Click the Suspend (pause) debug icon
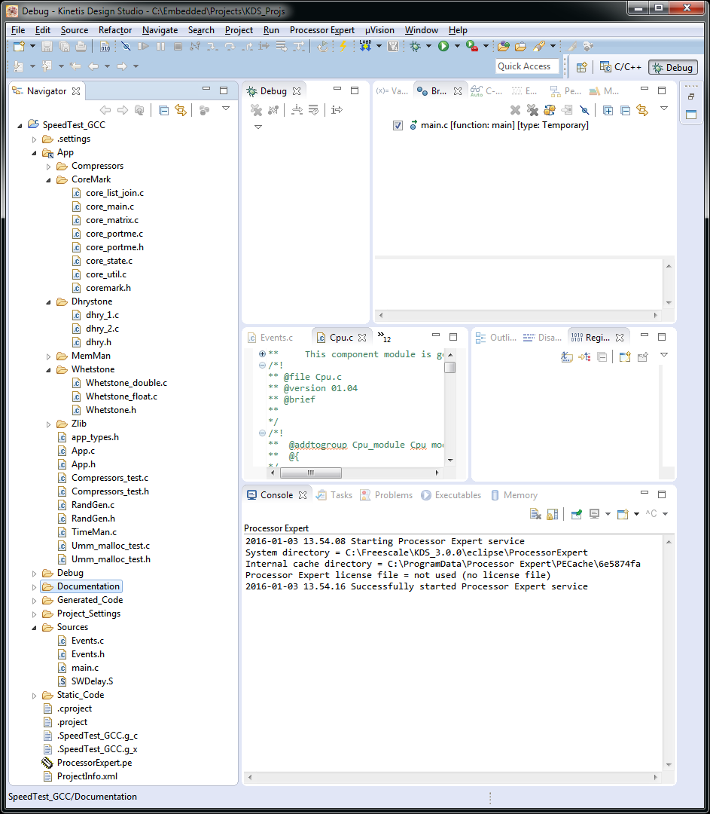 161,46
